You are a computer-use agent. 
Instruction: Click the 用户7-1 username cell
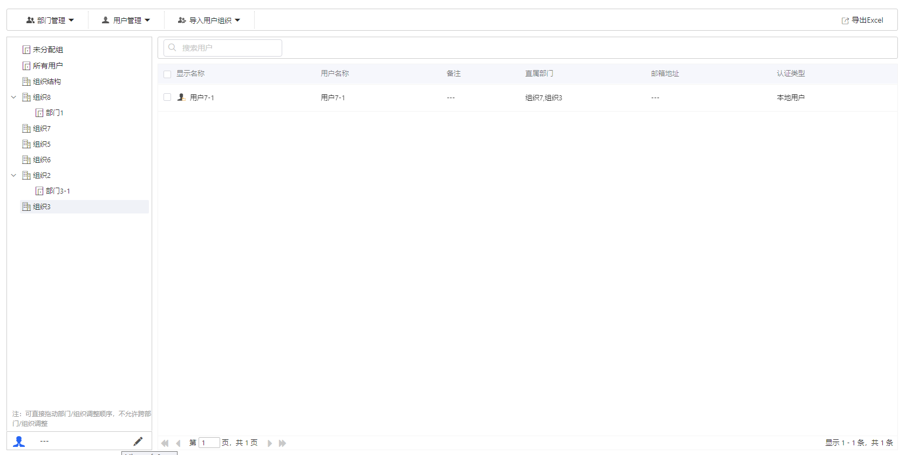click(x=332, y=98)
